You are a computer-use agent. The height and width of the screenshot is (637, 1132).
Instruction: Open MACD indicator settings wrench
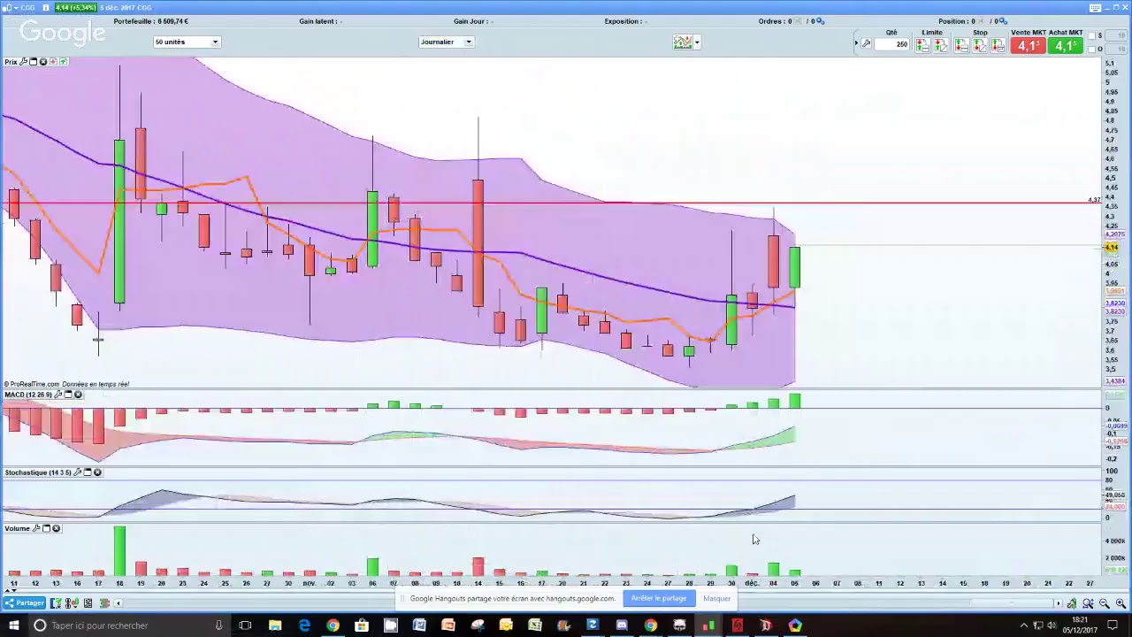(58, 395)
